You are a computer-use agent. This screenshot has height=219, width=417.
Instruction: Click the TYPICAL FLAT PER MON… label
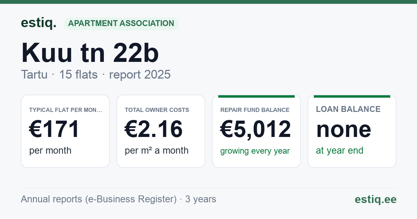click(66, 110)
